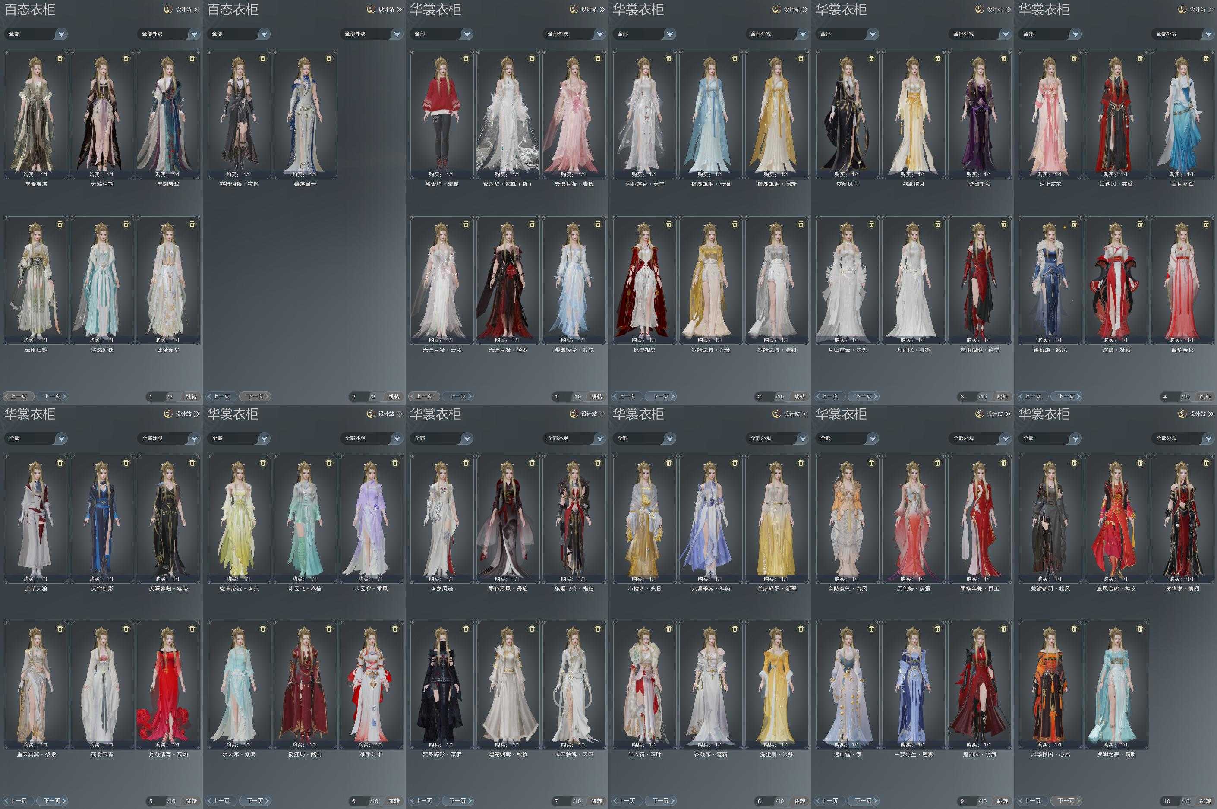
Task: Open 全部外观 dropdown in 华裳衣柜 page 3 panel
Action: click(1005, 34)
